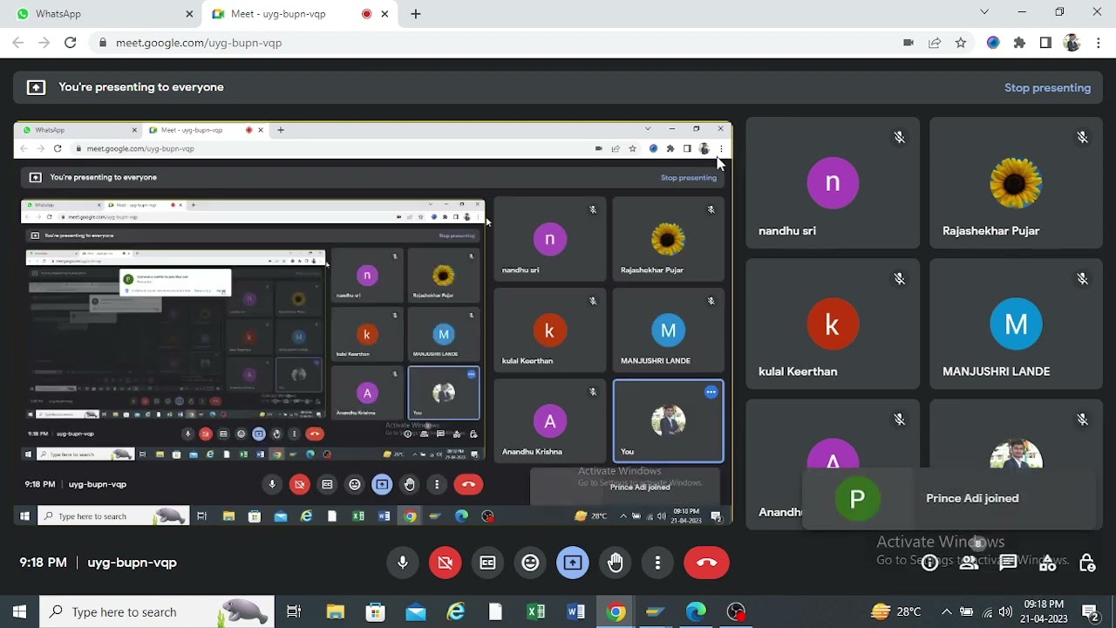
Task: Open the emoji reactions button
Action: tap(530, 563)
